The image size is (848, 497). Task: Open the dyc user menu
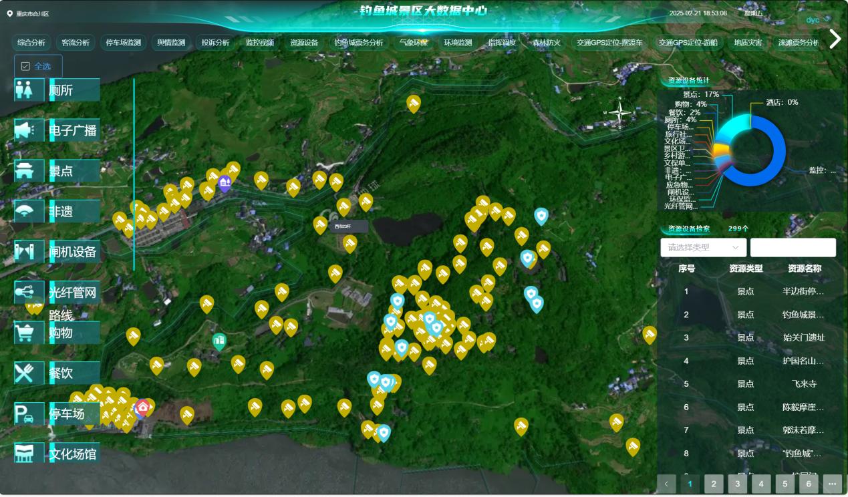pos(817,20)
